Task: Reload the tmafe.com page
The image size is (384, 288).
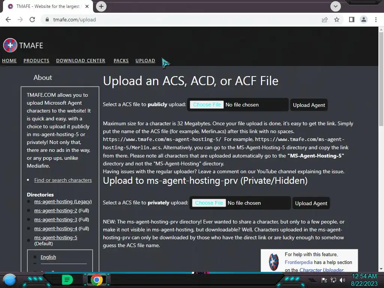Action: click(32, 19)
